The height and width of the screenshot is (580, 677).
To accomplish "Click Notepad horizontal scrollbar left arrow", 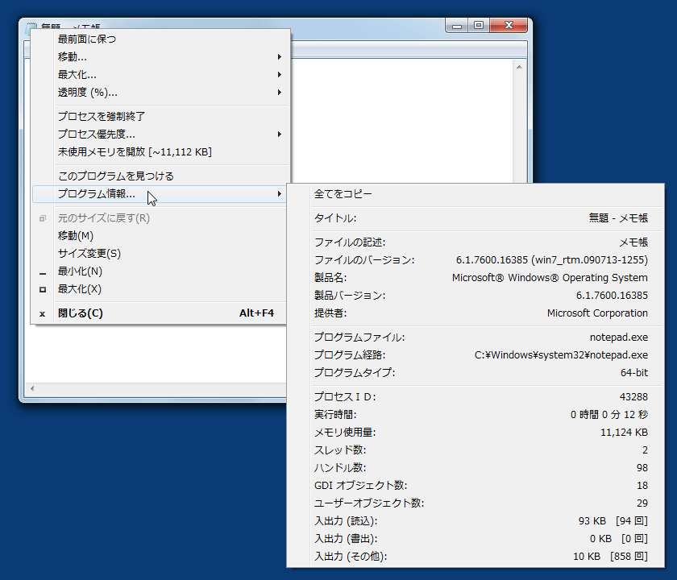I will tap(32, 389).
